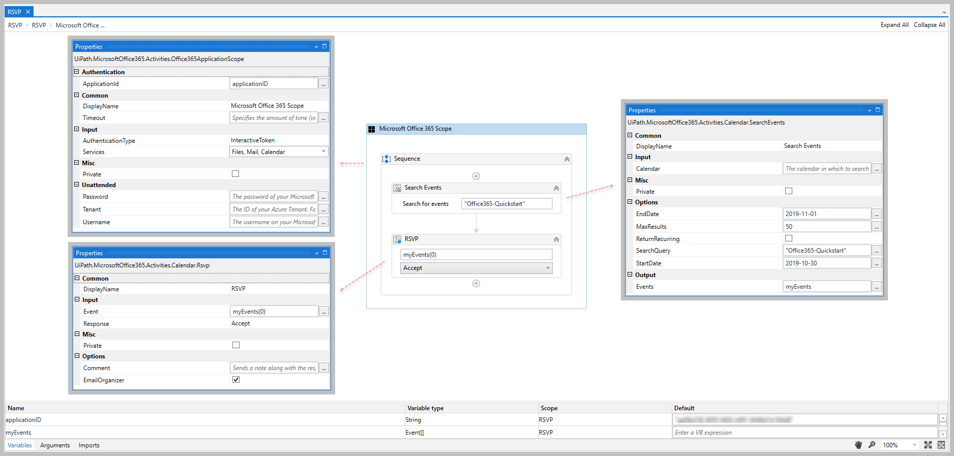The width and height of the screenshot is (954, 456).
Task: Click the fit to screen icon
Action: pos(928,445)
